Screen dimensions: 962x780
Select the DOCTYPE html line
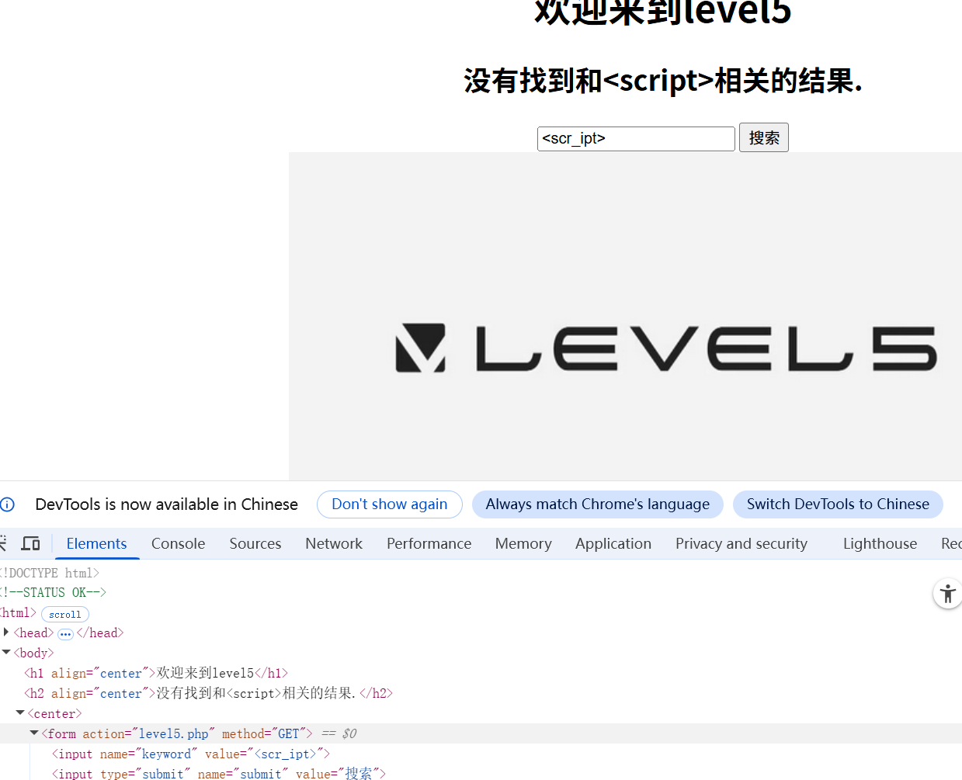pos(50,573)
